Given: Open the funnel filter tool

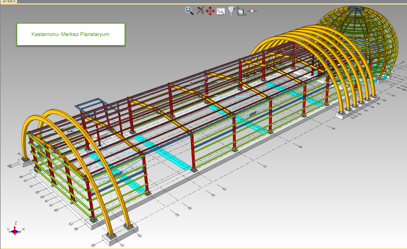Looking at the screenshot, I should coord(231,11).
